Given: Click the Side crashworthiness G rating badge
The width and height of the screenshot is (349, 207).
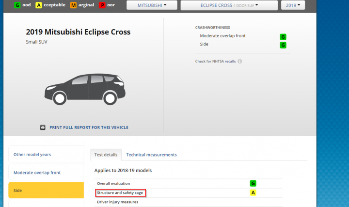Looking at the screenshot, I should click(283, 45).
